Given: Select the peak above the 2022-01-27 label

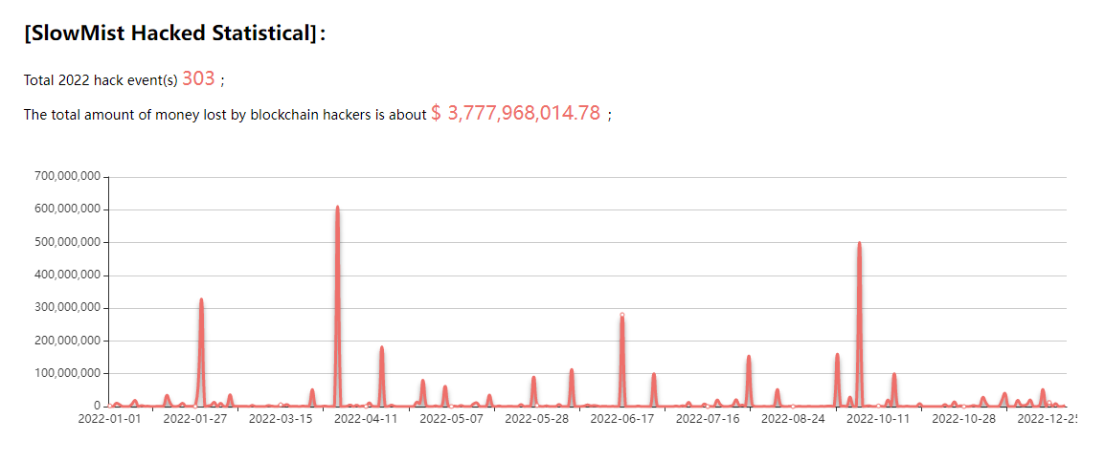Looking at the screenshot, I should pyautogui.click(x=201, y=300).
